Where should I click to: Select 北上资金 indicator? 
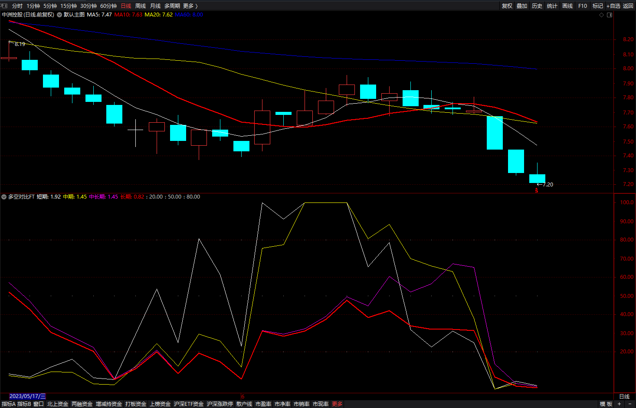pyautogui.click(x=58, y=404)
